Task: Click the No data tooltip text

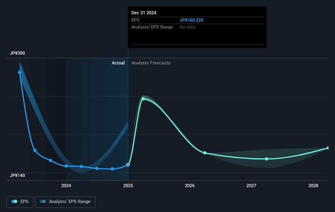Action: 187,27
